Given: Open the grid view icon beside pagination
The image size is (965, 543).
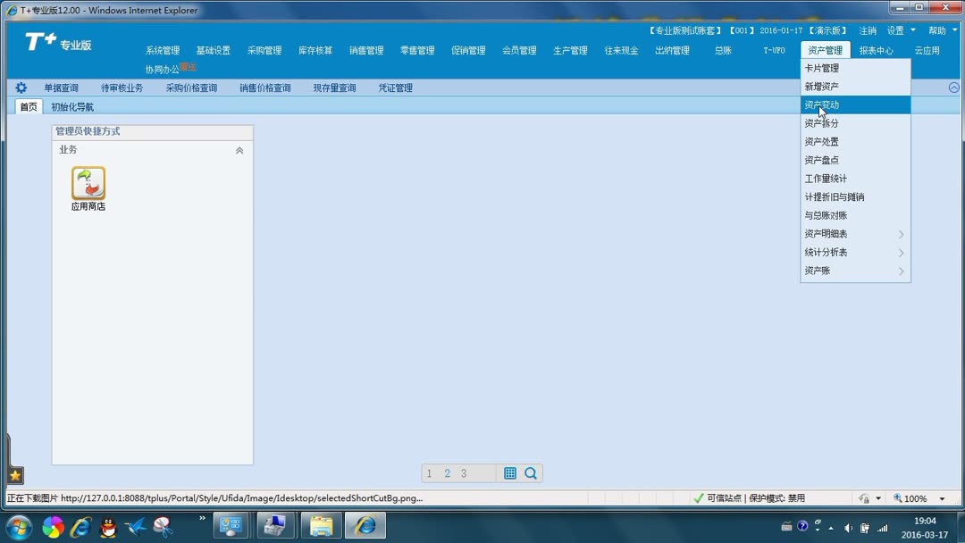Looking at the screenshot, I should click(508, 472).
